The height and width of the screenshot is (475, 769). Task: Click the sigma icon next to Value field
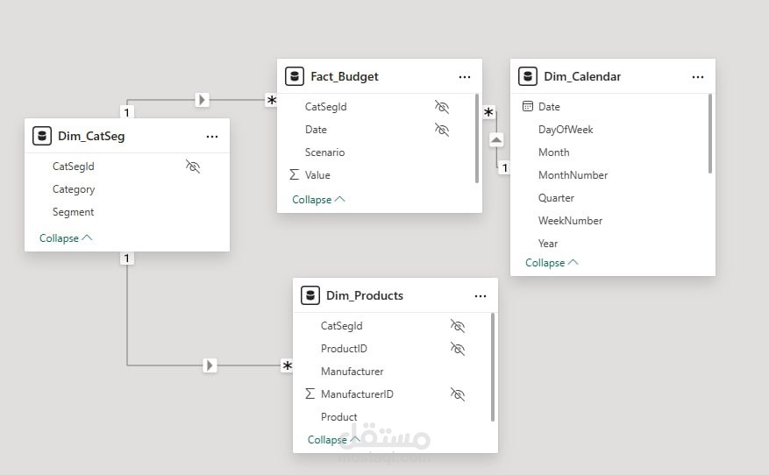294,175
